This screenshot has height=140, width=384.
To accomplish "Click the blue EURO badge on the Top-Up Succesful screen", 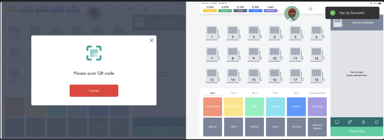I will coord(256,11).
